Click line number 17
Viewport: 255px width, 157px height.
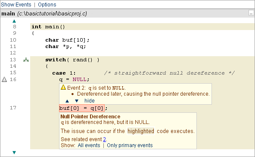(x=13, y=108)
